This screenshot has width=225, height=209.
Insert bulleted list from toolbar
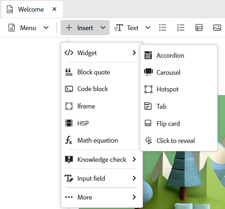pyautogui.click(x=163, y=28)
